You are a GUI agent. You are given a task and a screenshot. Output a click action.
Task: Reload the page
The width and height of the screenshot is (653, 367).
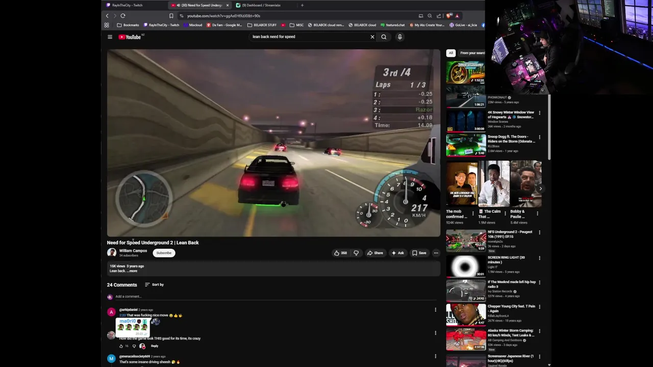click(x=123, y=16)
